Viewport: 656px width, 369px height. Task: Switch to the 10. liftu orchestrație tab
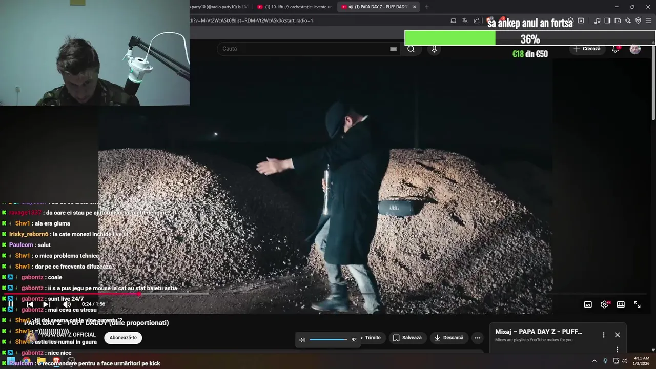(x=295, y=7)
